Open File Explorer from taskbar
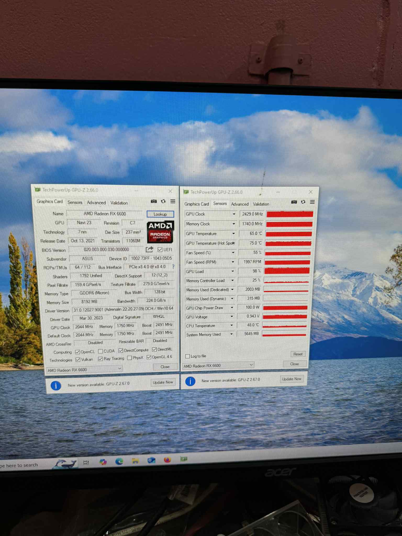Image resolution: width=402 pixels, height=536 pixels. [135, 461]
